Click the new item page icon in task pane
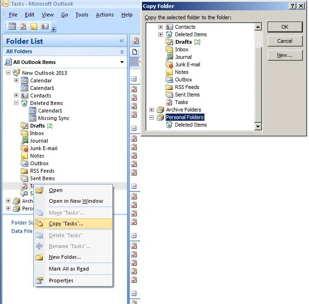Image resolution: width=309 pixels, height=304 pixels. (x=135, y=52)
